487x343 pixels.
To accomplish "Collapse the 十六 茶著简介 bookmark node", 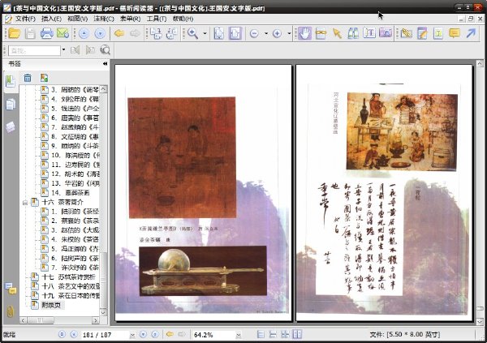I will coord(25,203).
